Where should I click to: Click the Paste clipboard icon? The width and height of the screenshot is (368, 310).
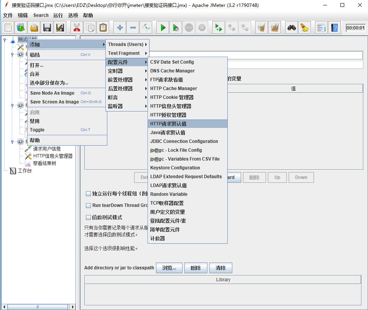click(x=103, y=28)
